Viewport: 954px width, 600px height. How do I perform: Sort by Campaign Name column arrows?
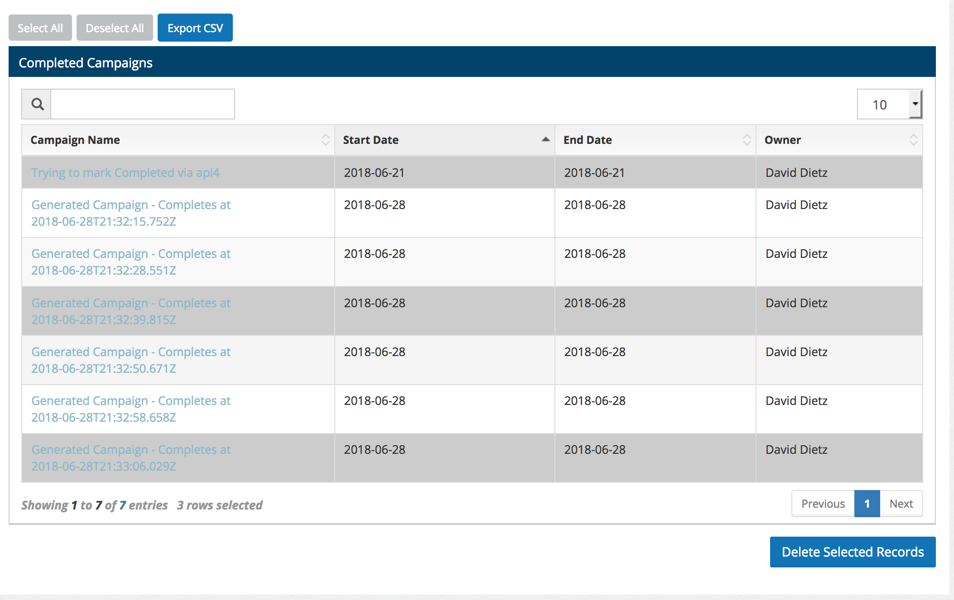tap(325, 140)
